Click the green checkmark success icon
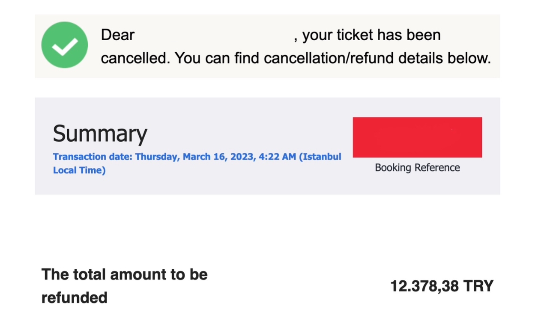Screen dimensions: 550x336 click(65, 45)
